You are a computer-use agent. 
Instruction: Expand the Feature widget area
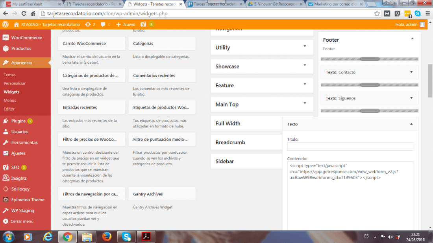coord(305,85)
